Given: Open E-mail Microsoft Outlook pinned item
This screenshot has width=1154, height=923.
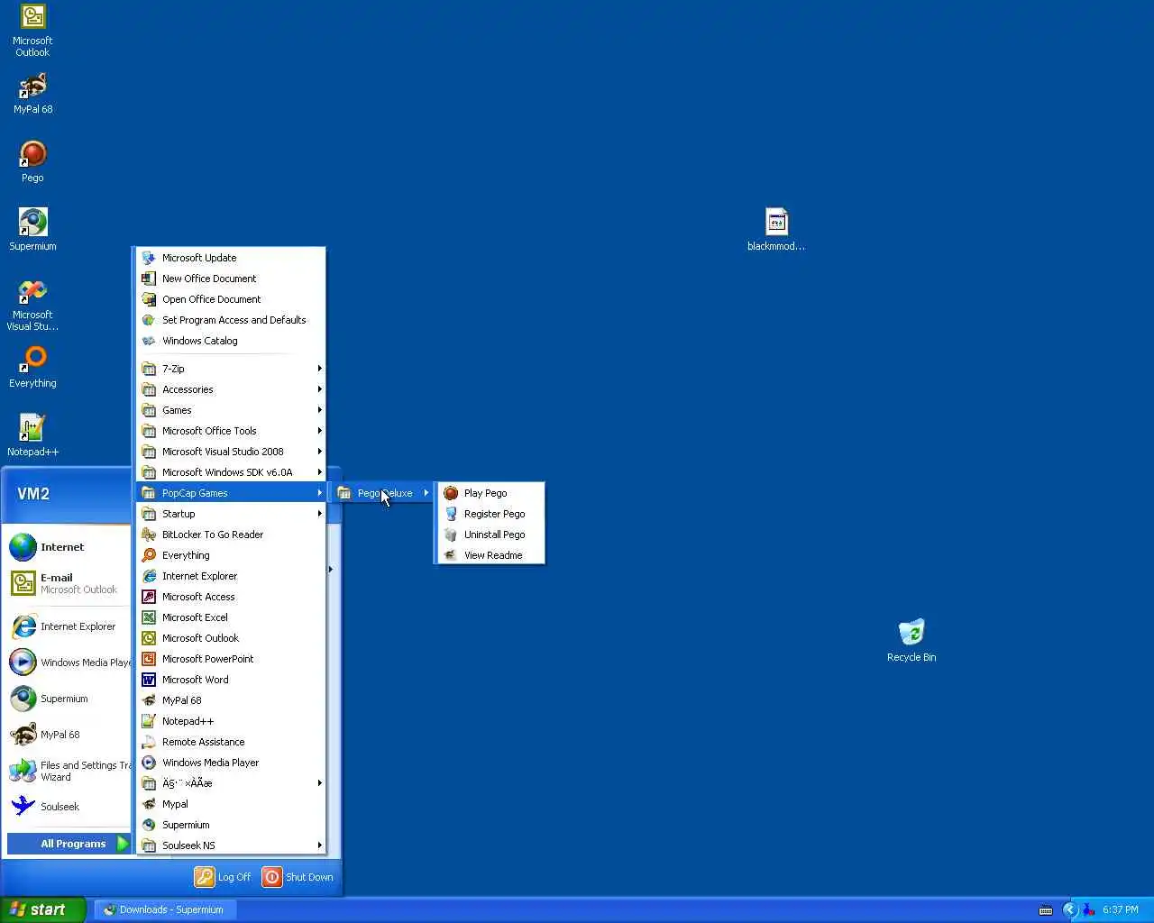Looking at the screenshot, I should pyautogui.click(x=69, y=583).
